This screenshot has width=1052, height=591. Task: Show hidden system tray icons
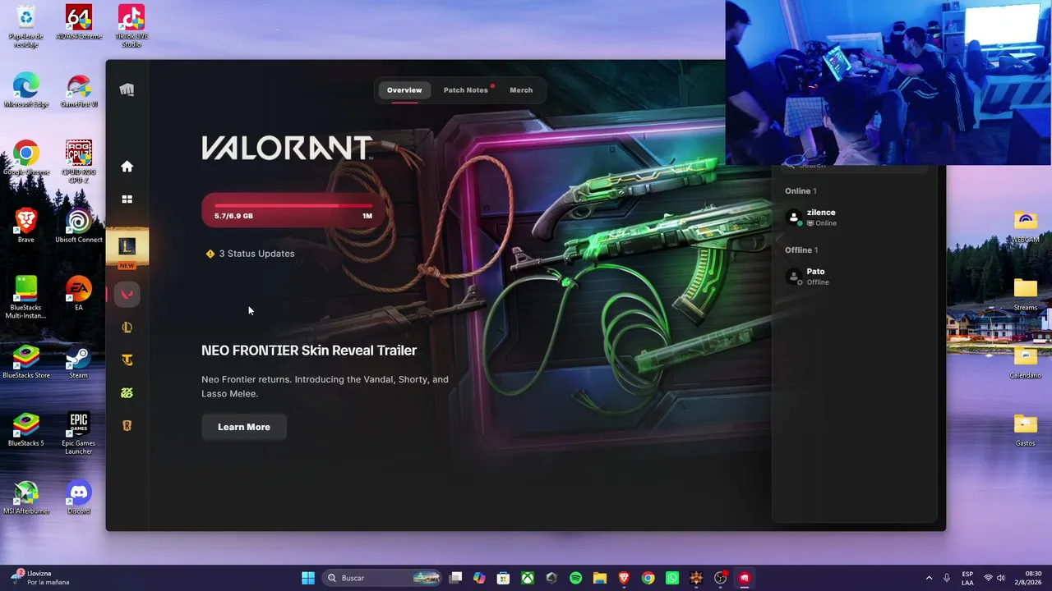coord(929,578)
